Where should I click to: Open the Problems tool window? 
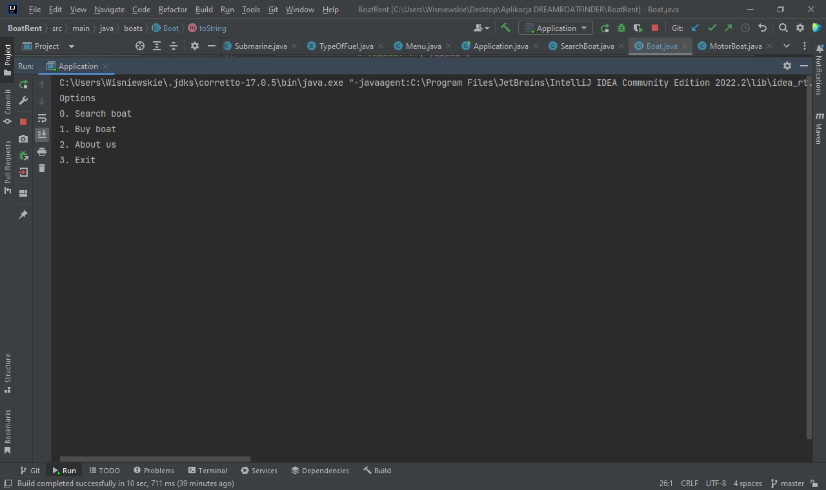pyautogui.click(x=154, y=471)
